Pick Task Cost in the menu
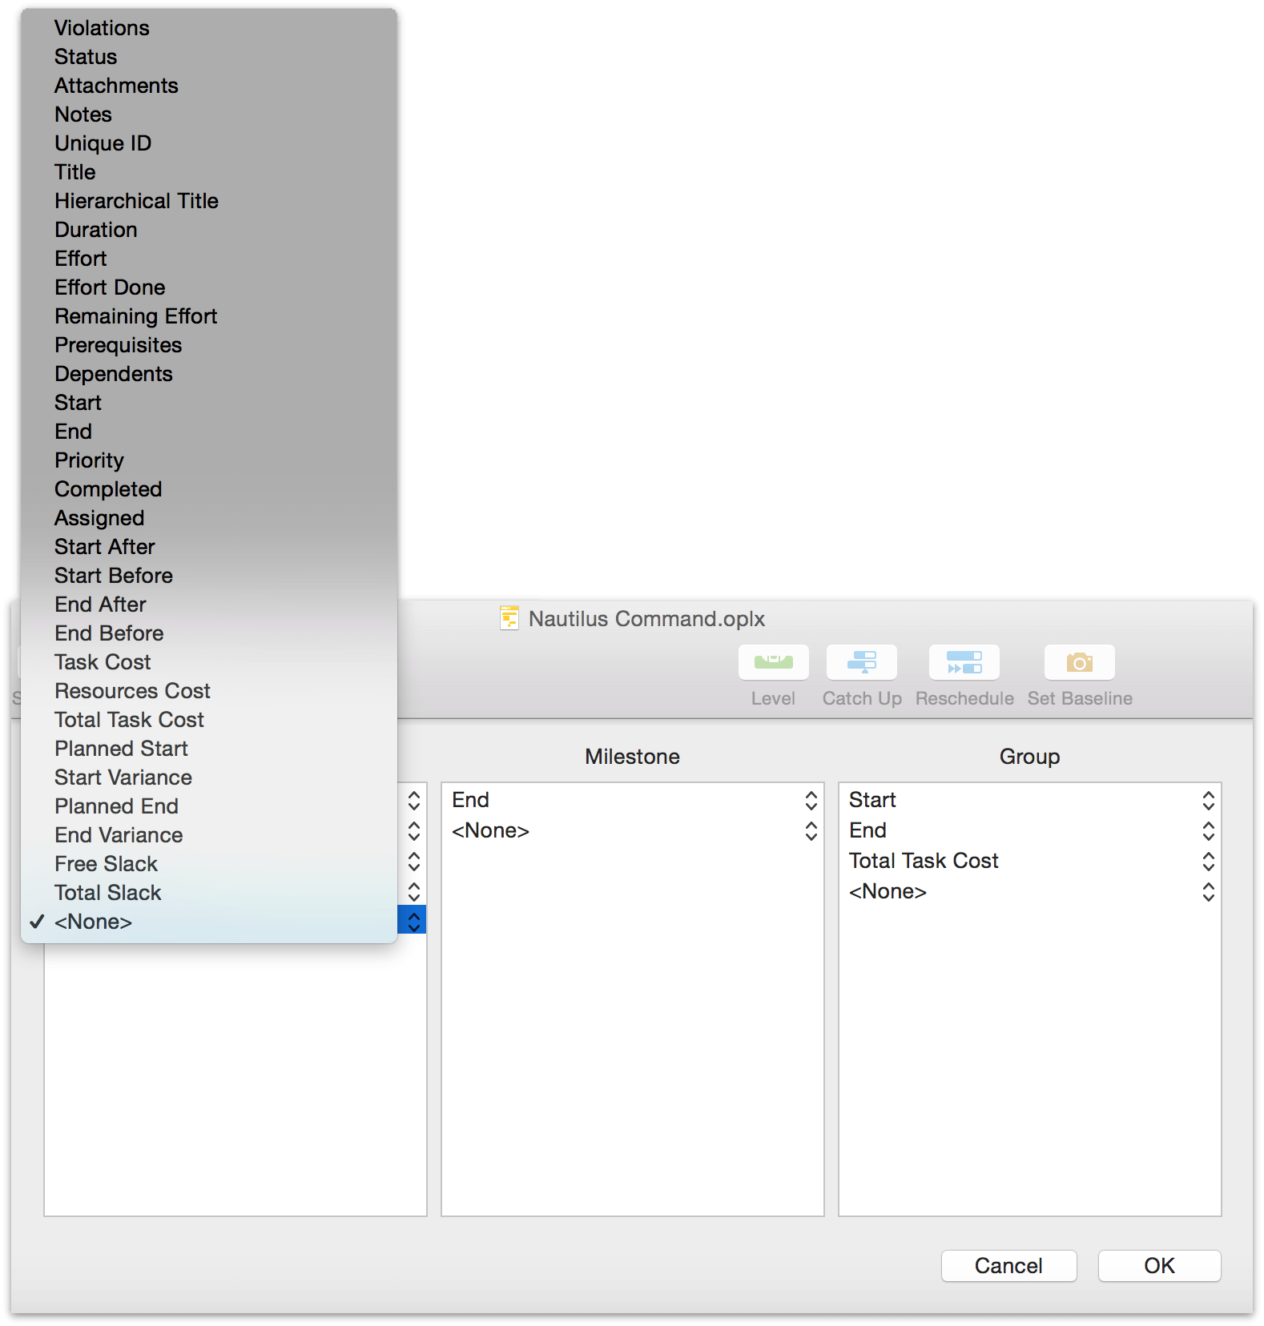Screen dimensions: 1264x1326 pyautogui.click(x=209, y=662)
